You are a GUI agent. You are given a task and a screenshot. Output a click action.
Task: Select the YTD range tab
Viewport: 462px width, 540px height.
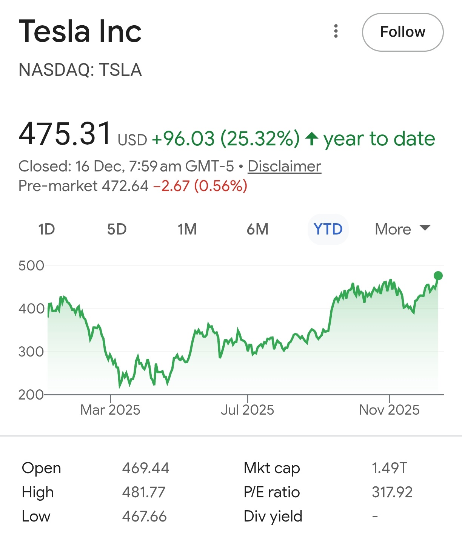click(328, 229)
